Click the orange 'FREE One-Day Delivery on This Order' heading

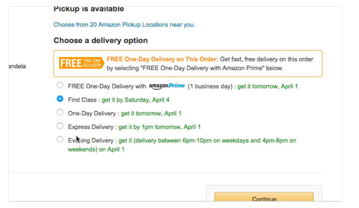162,59
